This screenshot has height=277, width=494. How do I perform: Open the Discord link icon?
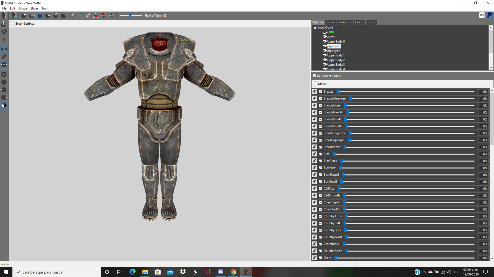pos(482,15)
